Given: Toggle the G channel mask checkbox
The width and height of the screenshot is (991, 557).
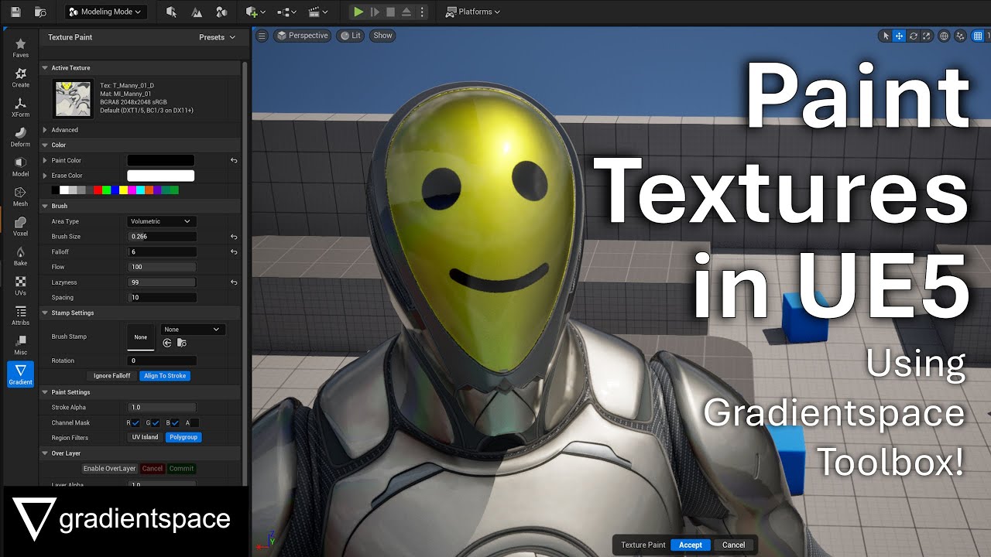Looking at the screenshot, I should click(156, 422).
